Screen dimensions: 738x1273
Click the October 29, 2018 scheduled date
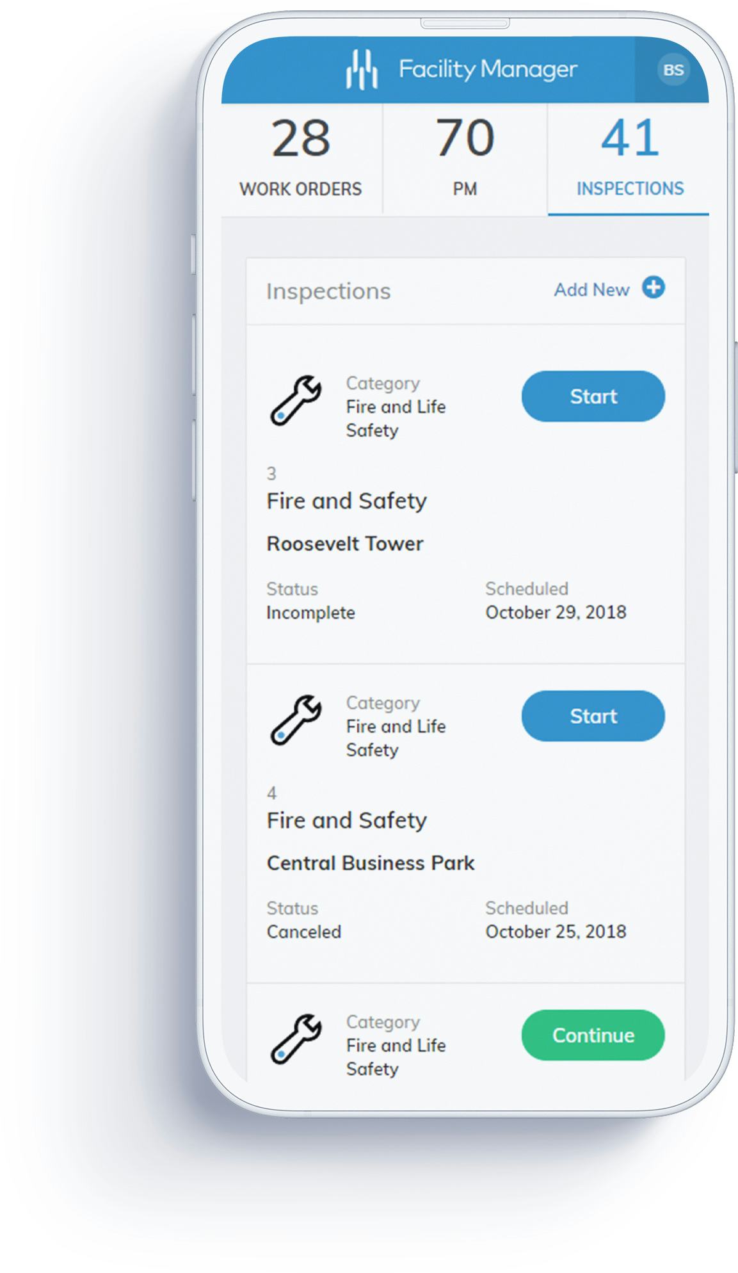[x=556, y=613]
